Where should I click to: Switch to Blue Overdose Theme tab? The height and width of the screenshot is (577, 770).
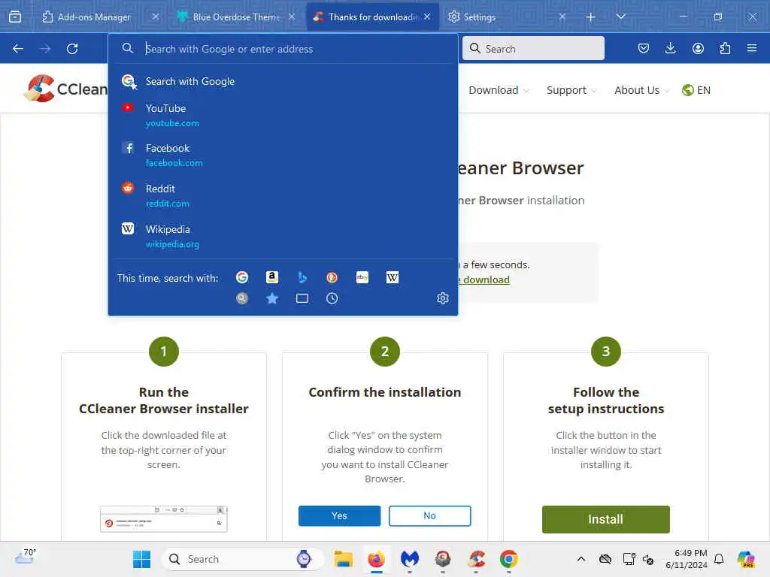pyautogui.click(x=231, y=17)
